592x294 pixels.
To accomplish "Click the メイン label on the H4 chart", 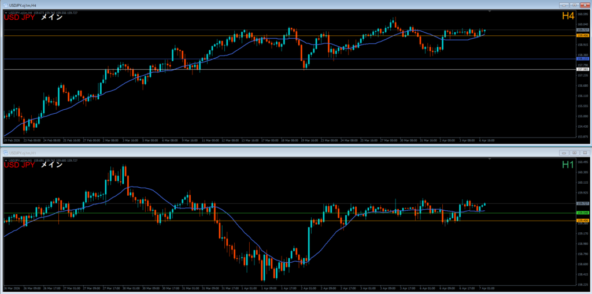I will pos(51,18).
